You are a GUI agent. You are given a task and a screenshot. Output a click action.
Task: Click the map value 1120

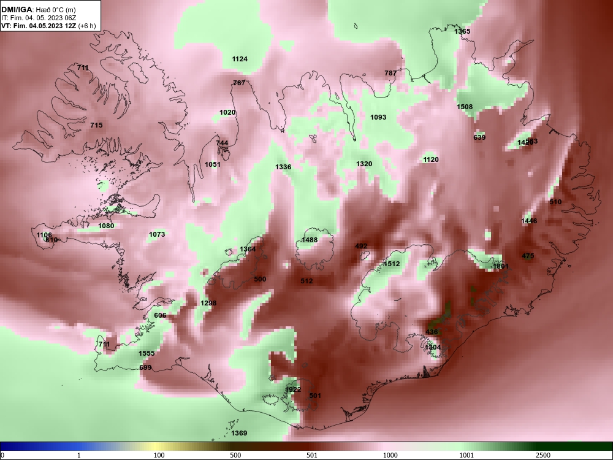[431, 159]
